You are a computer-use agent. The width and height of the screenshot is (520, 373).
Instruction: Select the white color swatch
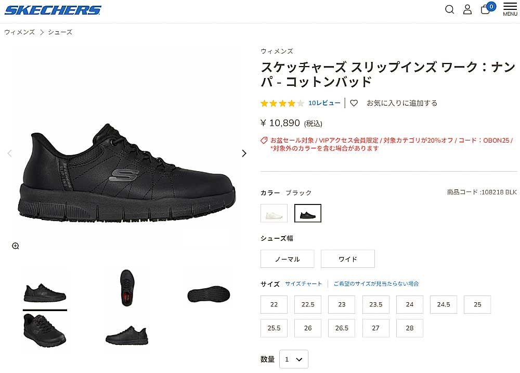[274, 213]
